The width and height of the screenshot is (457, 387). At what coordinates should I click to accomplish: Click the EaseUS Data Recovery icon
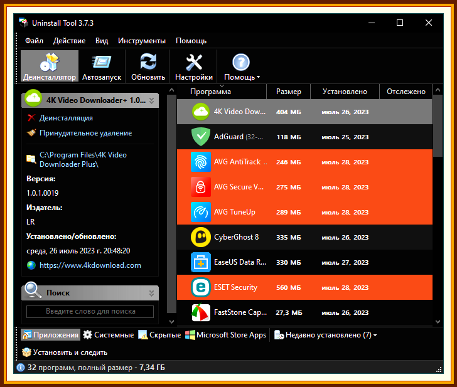pos(200,262)
